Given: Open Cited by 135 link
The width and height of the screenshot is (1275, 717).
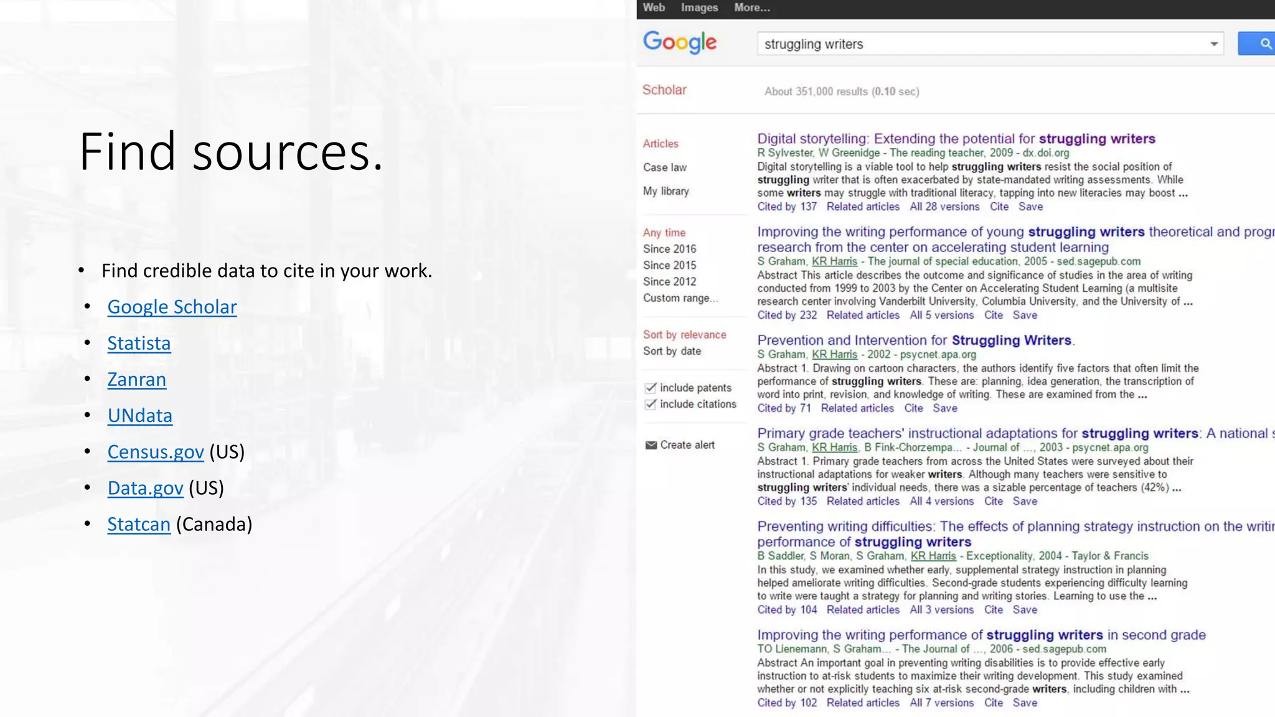Looking at the screenshot, I should coord(787,501).
